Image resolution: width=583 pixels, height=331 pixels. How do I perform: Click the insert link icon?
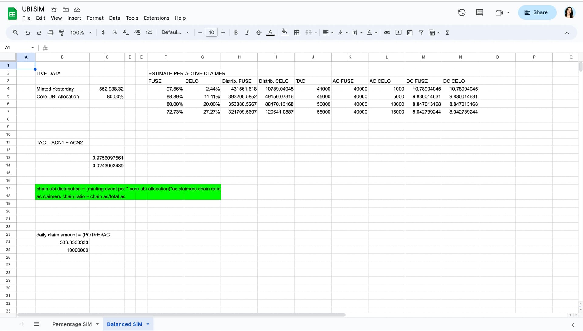[x=387, y=32]
